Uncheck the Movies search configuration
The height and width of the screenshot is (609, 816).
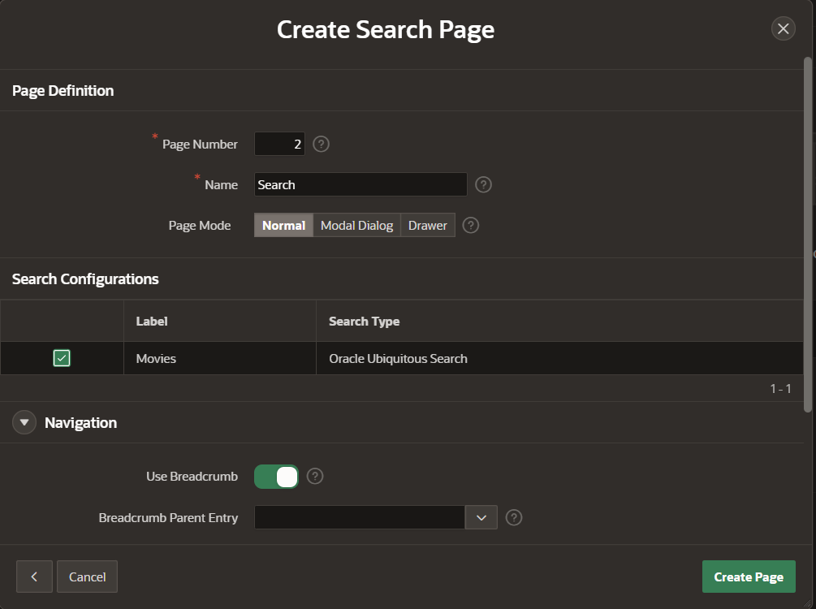(61, 357)
